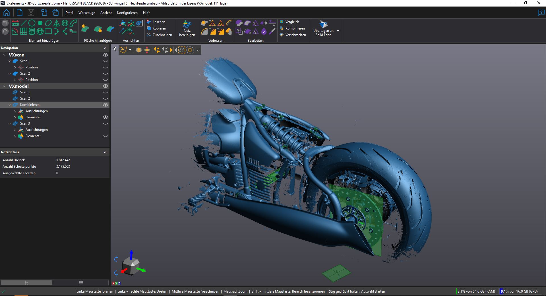Click the help question mark icon

pyautogui.click(x=541, y=12)
